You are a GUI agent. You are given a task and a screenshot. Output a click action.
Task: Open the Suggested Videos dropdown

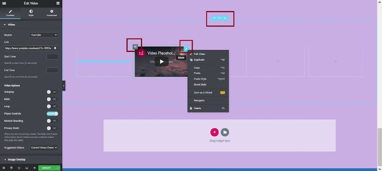44,148
